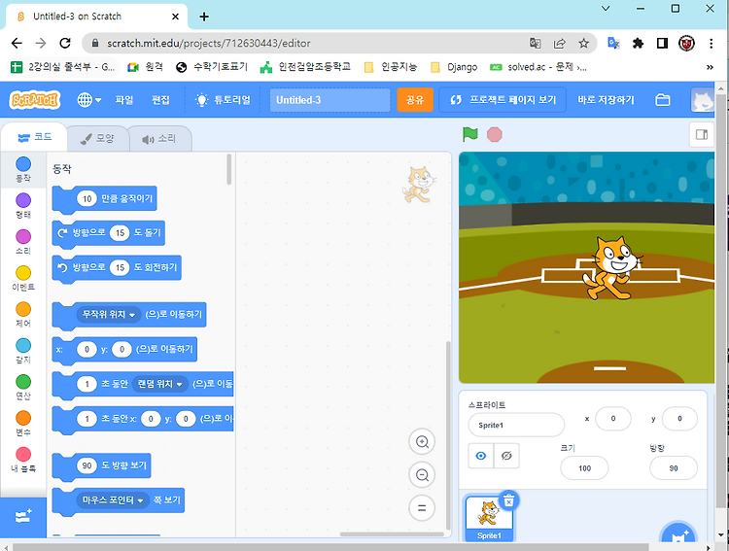Click the Sprite1 name field
729x551 pixels.
tap(516, 425)
